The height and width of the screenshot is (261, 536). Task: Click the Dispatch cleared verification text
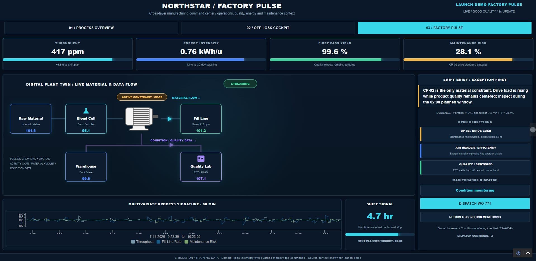[x=475, y=228]
